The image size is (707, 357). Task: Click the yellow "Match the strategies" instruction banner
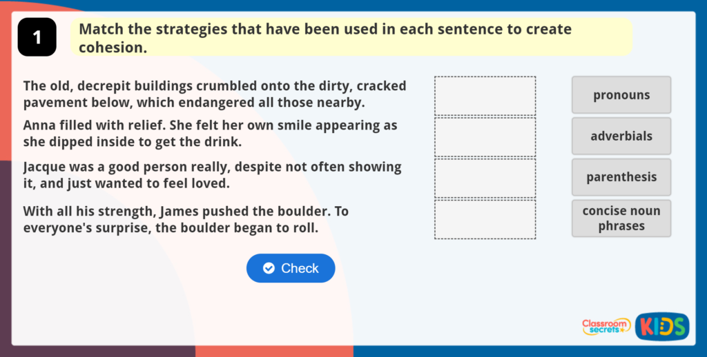(351, 37)
